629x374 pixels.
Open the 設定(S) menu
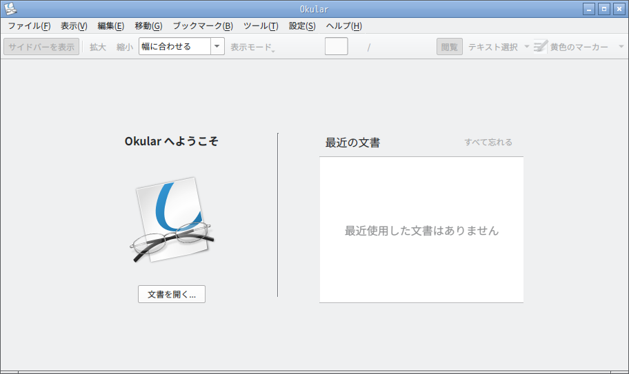[302, 26]
